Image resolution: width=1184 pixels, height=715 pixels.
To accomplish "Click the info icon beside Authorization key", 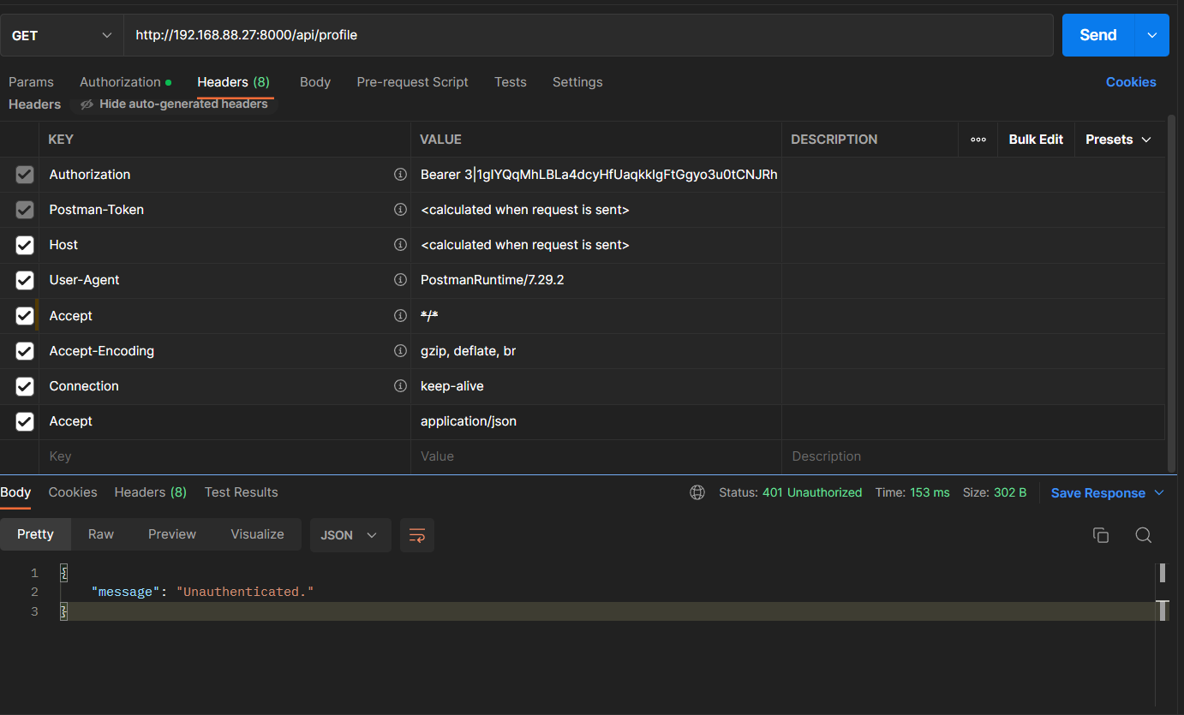I will [x=400, y=175].
